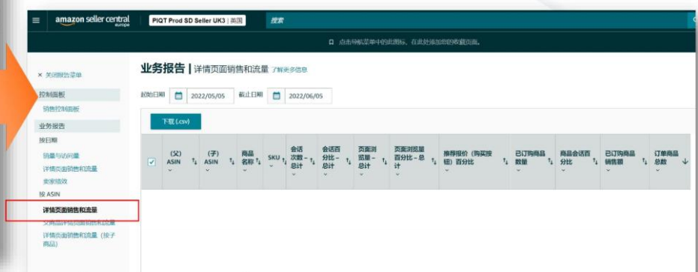Sort by (父) ASIN column arrows

coord(194,162)
